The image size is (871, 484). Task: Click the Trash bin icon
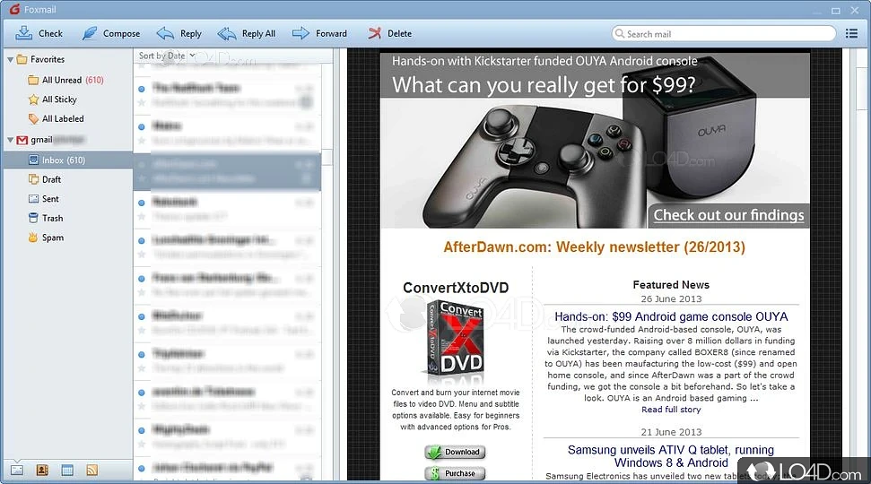[33, 218]
